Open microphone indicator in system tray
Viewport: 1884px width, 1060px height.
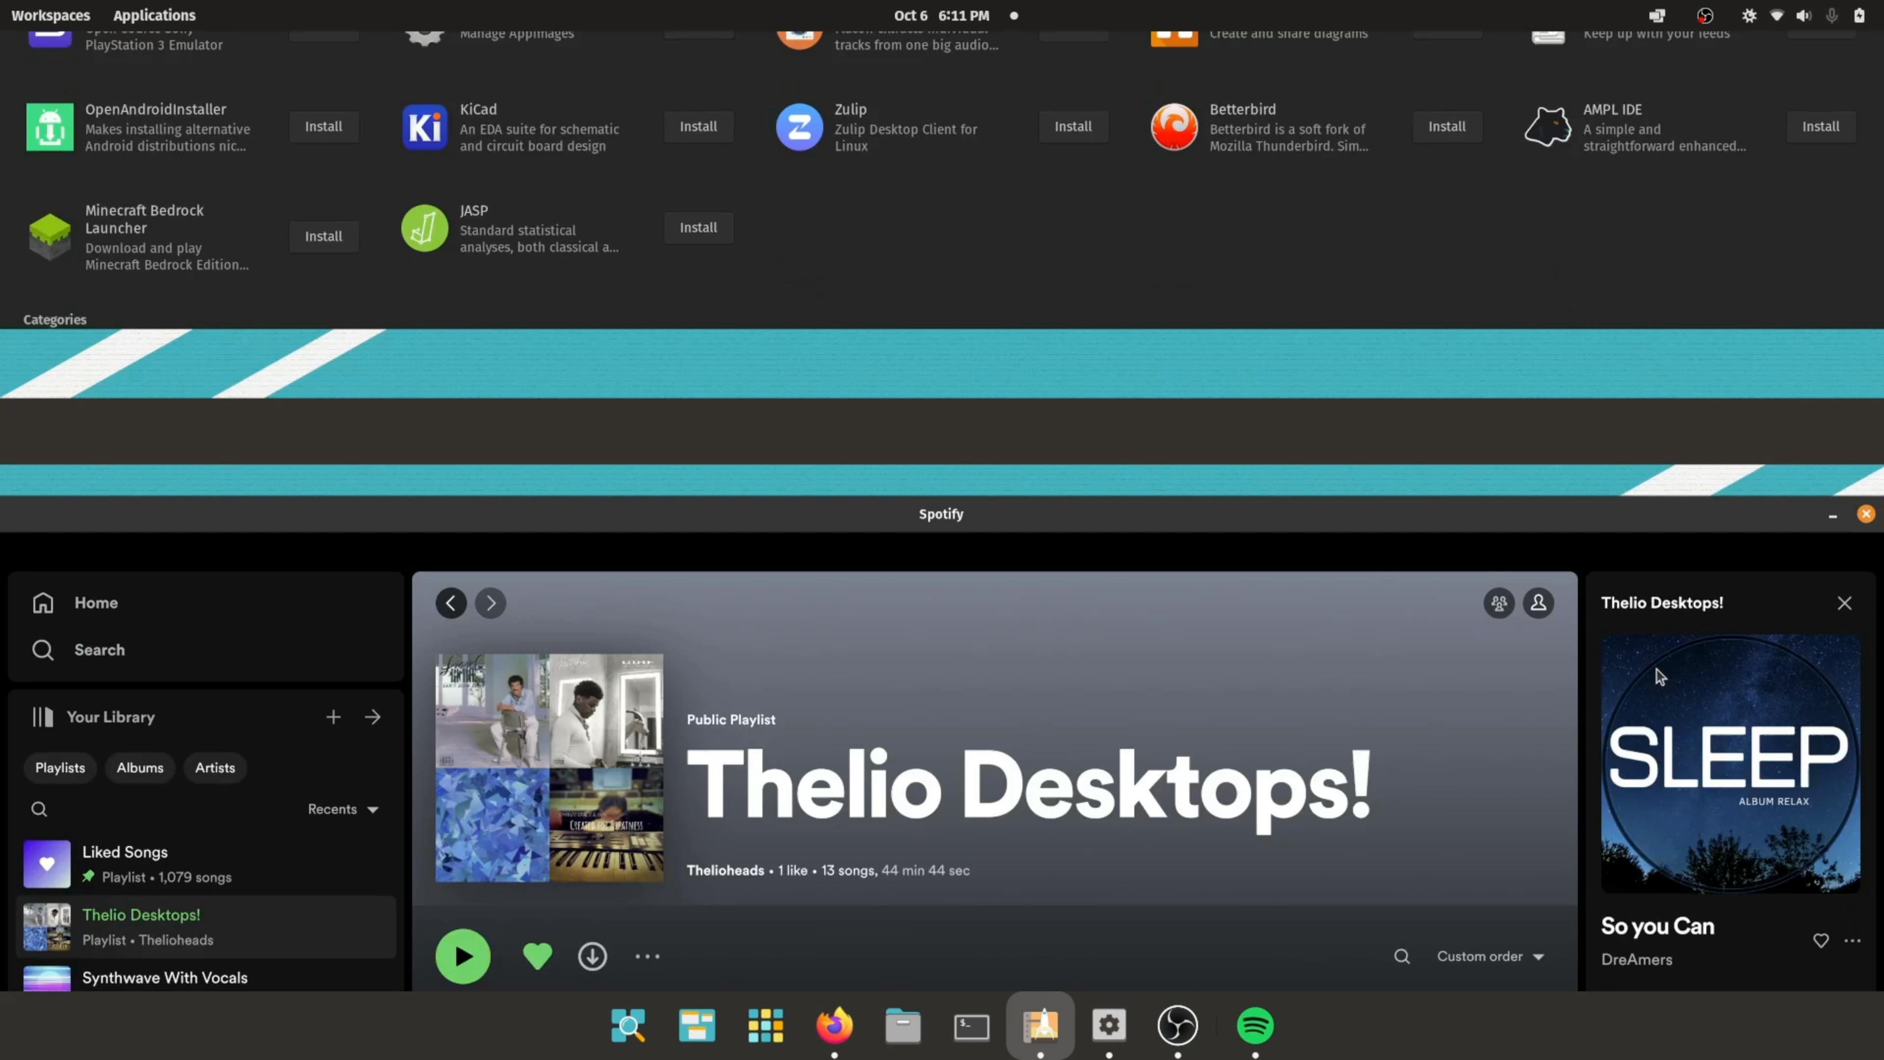1832,15
